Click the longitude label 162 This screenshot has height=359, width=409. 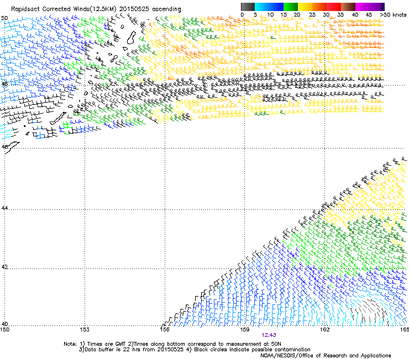coord(325,330)
